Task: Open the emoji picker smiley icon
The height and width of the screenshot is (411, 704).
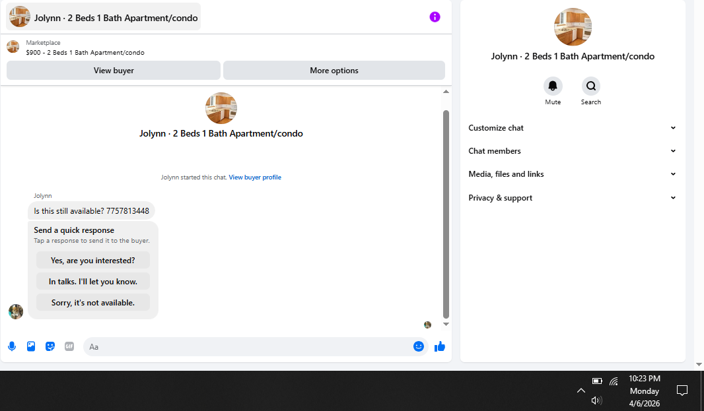Action: 419,346
